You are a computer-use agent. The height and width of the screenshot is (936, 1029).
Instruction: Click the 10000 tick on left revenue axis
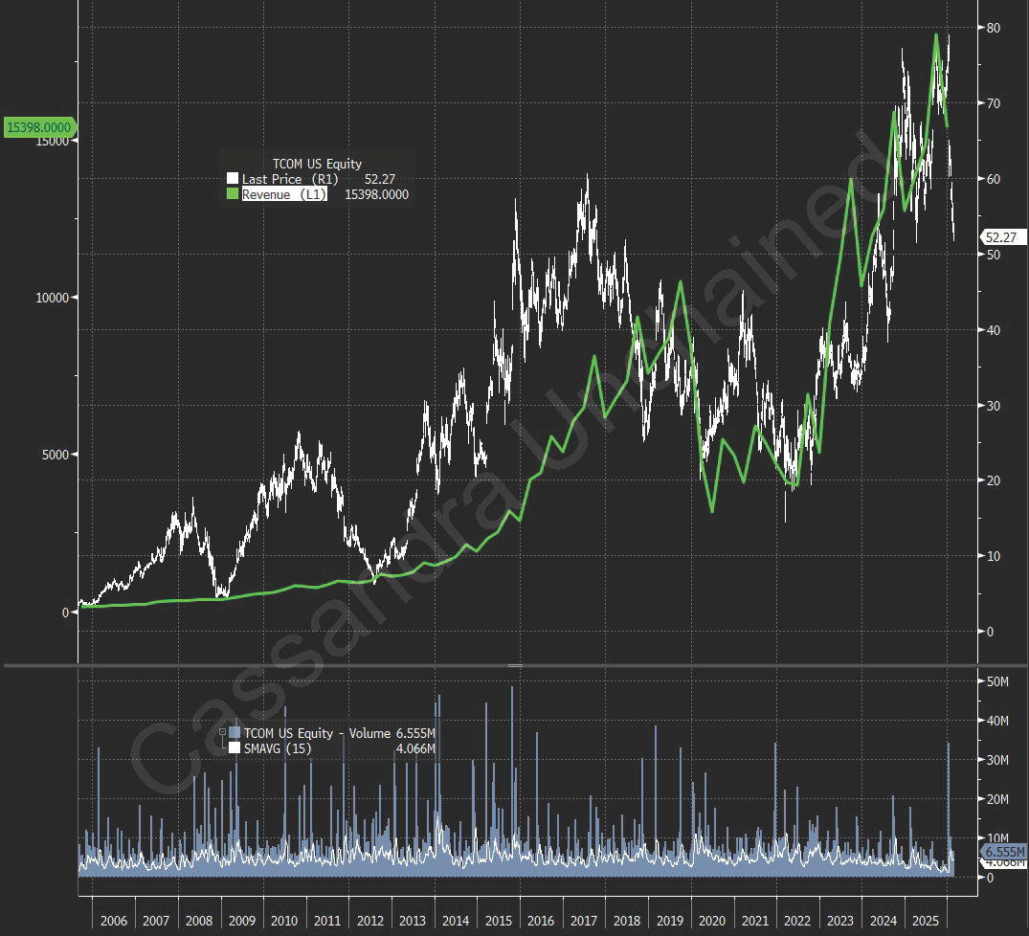pyautogui.click(x=52, y=298)
